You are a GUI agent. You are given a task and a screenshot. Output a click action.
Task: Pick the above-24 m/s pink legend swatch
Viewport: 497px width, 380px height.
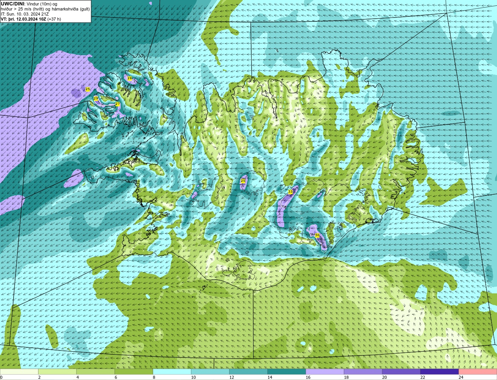click(x=478, y=371)
